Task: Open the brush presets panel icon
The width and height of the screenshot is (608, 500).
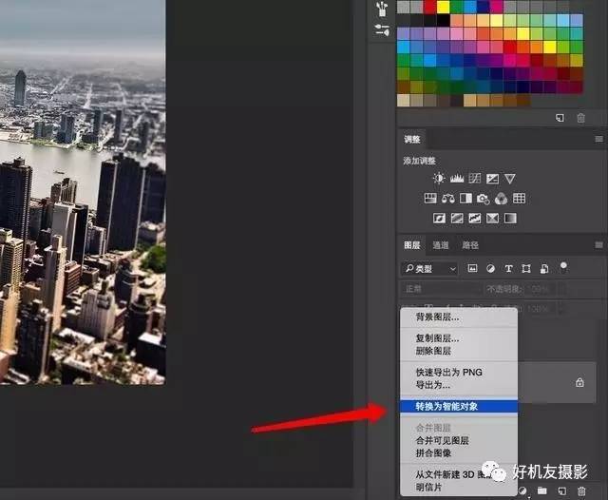Action: click(x=382, y=9)
